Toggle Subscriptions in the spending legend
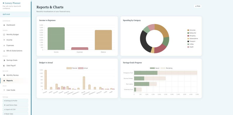 (193, 39)
